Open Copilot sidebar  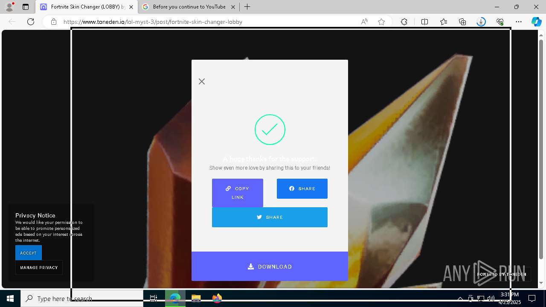click(536, 22)
